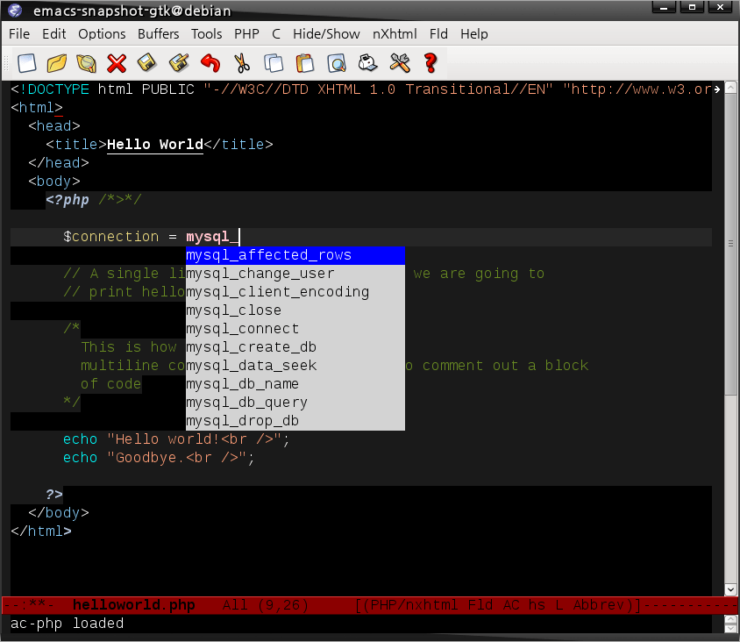Print the buffer via the printer icon

pos(367,63)
